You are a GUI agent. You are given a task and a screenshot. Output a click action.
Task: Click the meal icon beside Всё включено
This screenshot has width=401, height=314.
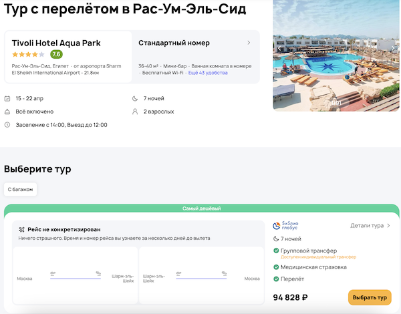[x=7, y=112]
